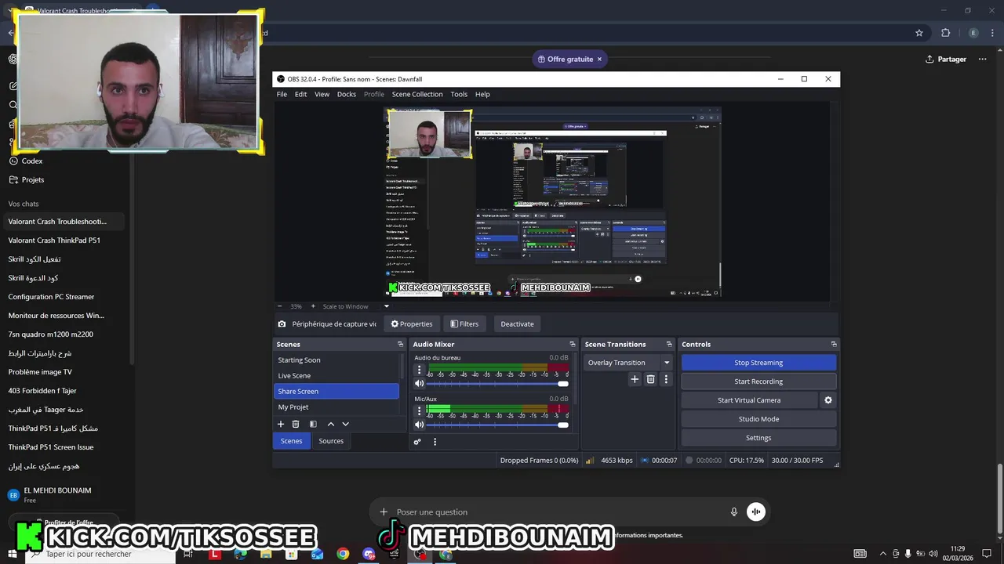Switch to the Scenes tab
This screenshot has width=1004, height=564.
(x=291, y=441)
